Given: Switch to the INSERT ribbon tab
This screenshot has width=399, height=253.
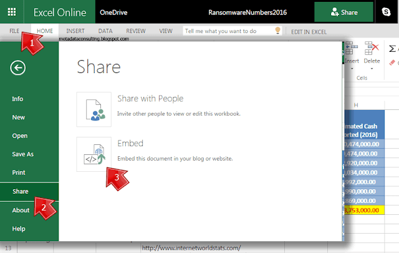Looking at the screenshot, I should [x=75, y=31].
